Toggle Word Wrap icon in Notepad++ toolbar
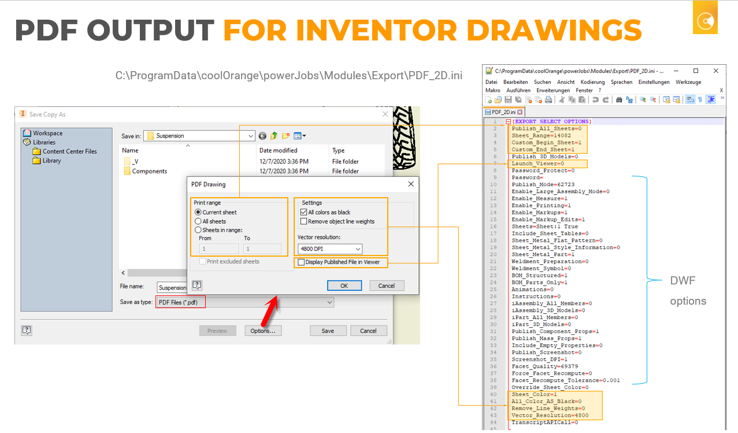 click(x=689, y=99)
